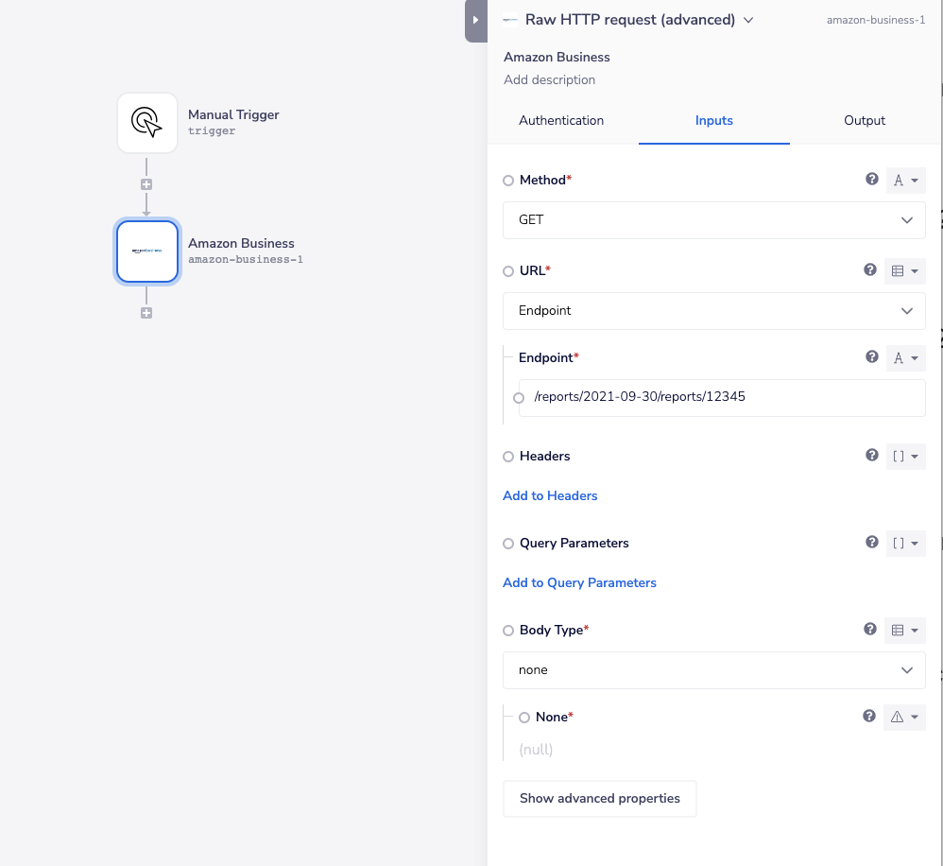
Task: Open Raw HTTP request operation dropdown
Action: [x=748, y=20]
